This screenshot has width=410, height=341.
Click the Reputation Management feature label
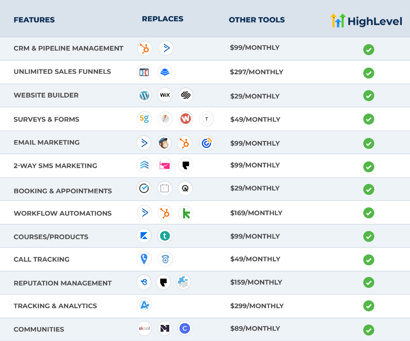62,283
